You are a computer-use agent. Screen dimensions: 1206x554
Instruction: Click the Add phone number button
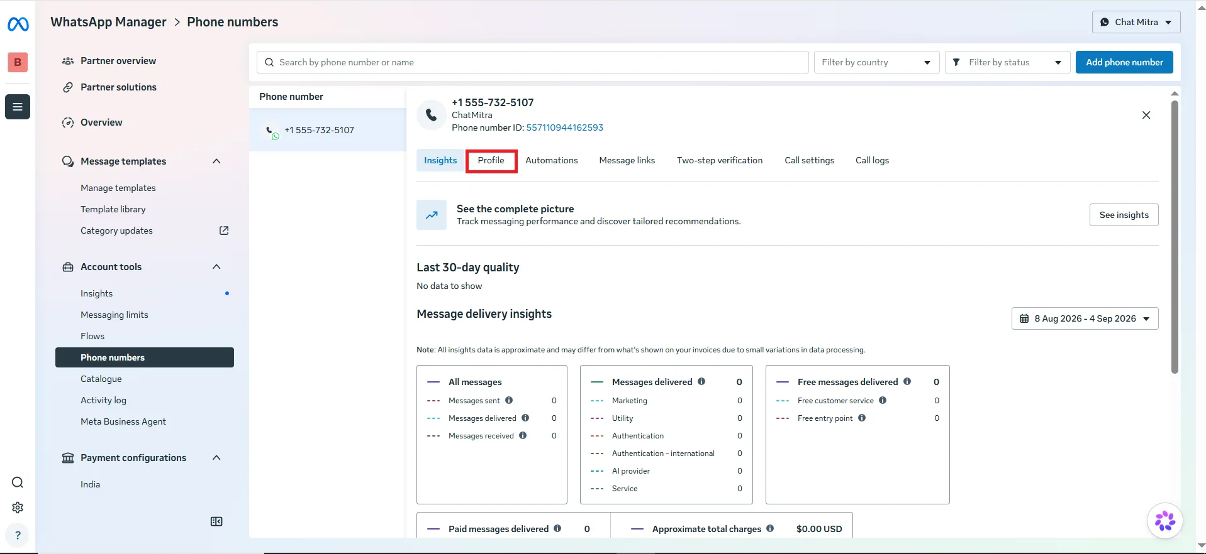click(1124, 62)
